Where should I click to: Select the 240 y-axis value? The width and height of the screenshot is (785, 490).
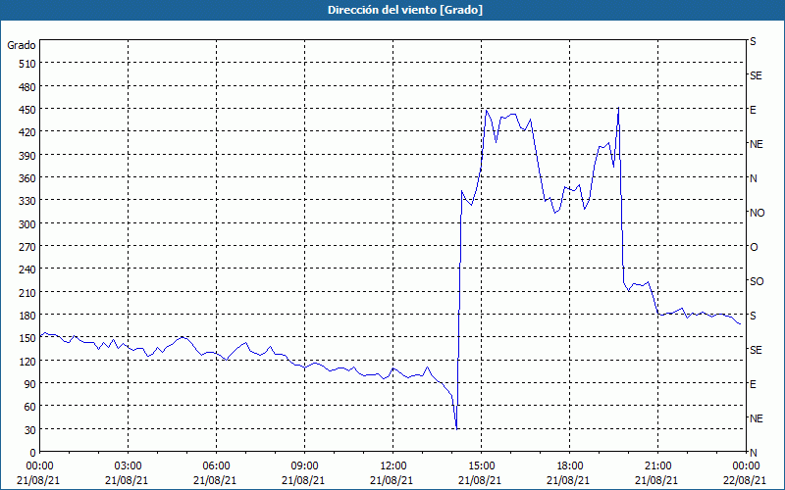tap(27, 269)
